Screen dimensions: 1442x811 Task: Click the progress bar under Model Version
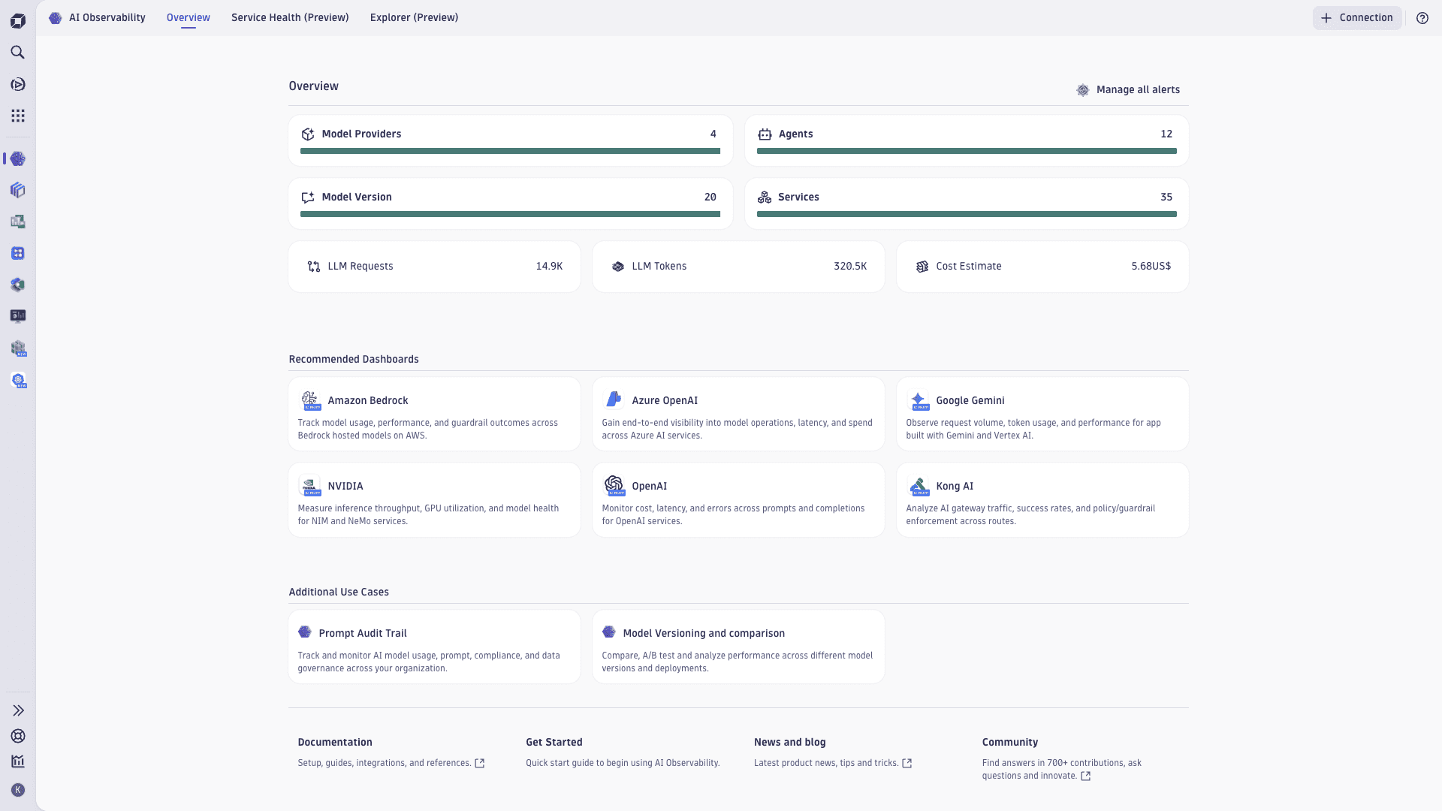coord(510,214)
